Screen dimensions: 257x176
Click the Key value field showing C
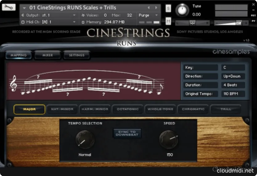point(233,67)
